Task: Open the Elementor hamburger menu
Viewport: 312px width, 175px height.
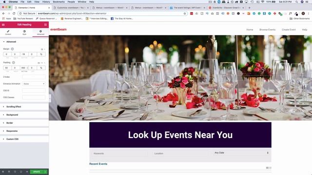Action: pyautogui.click(x=3, y=25)
